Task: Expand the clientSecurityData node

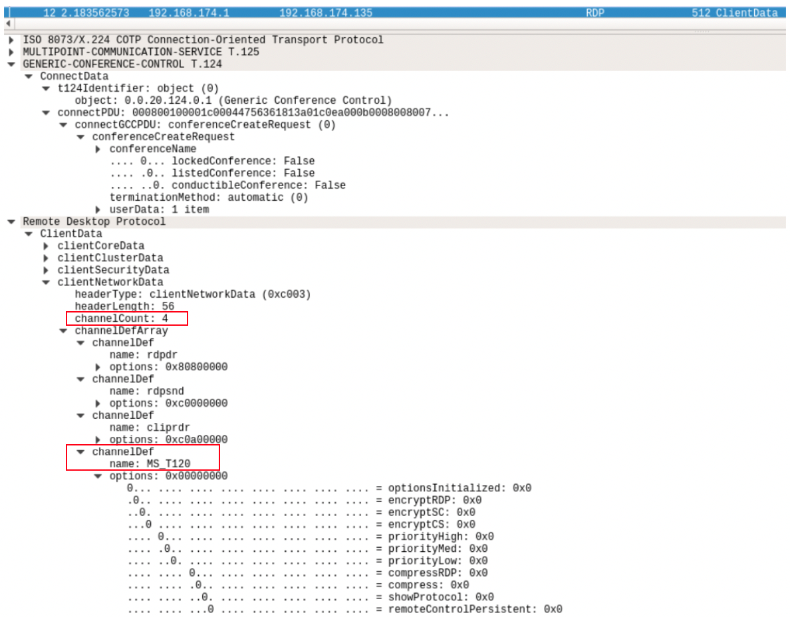Action: point(46,270)
